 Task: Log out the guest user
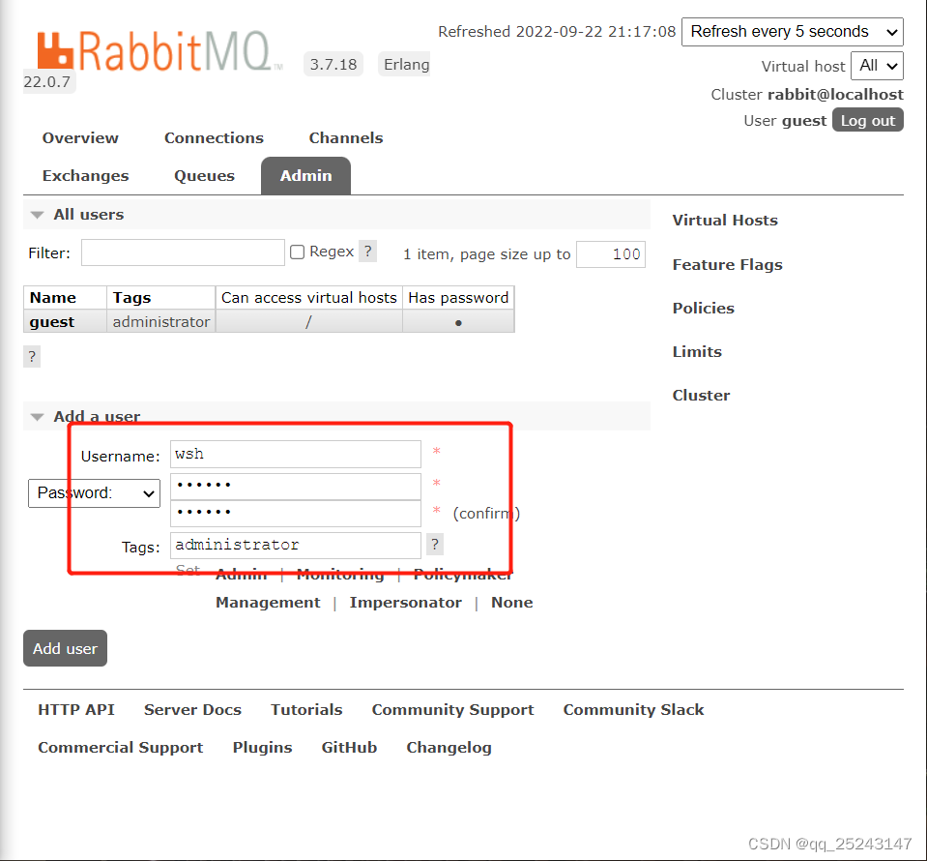click(x=867, y=119)
